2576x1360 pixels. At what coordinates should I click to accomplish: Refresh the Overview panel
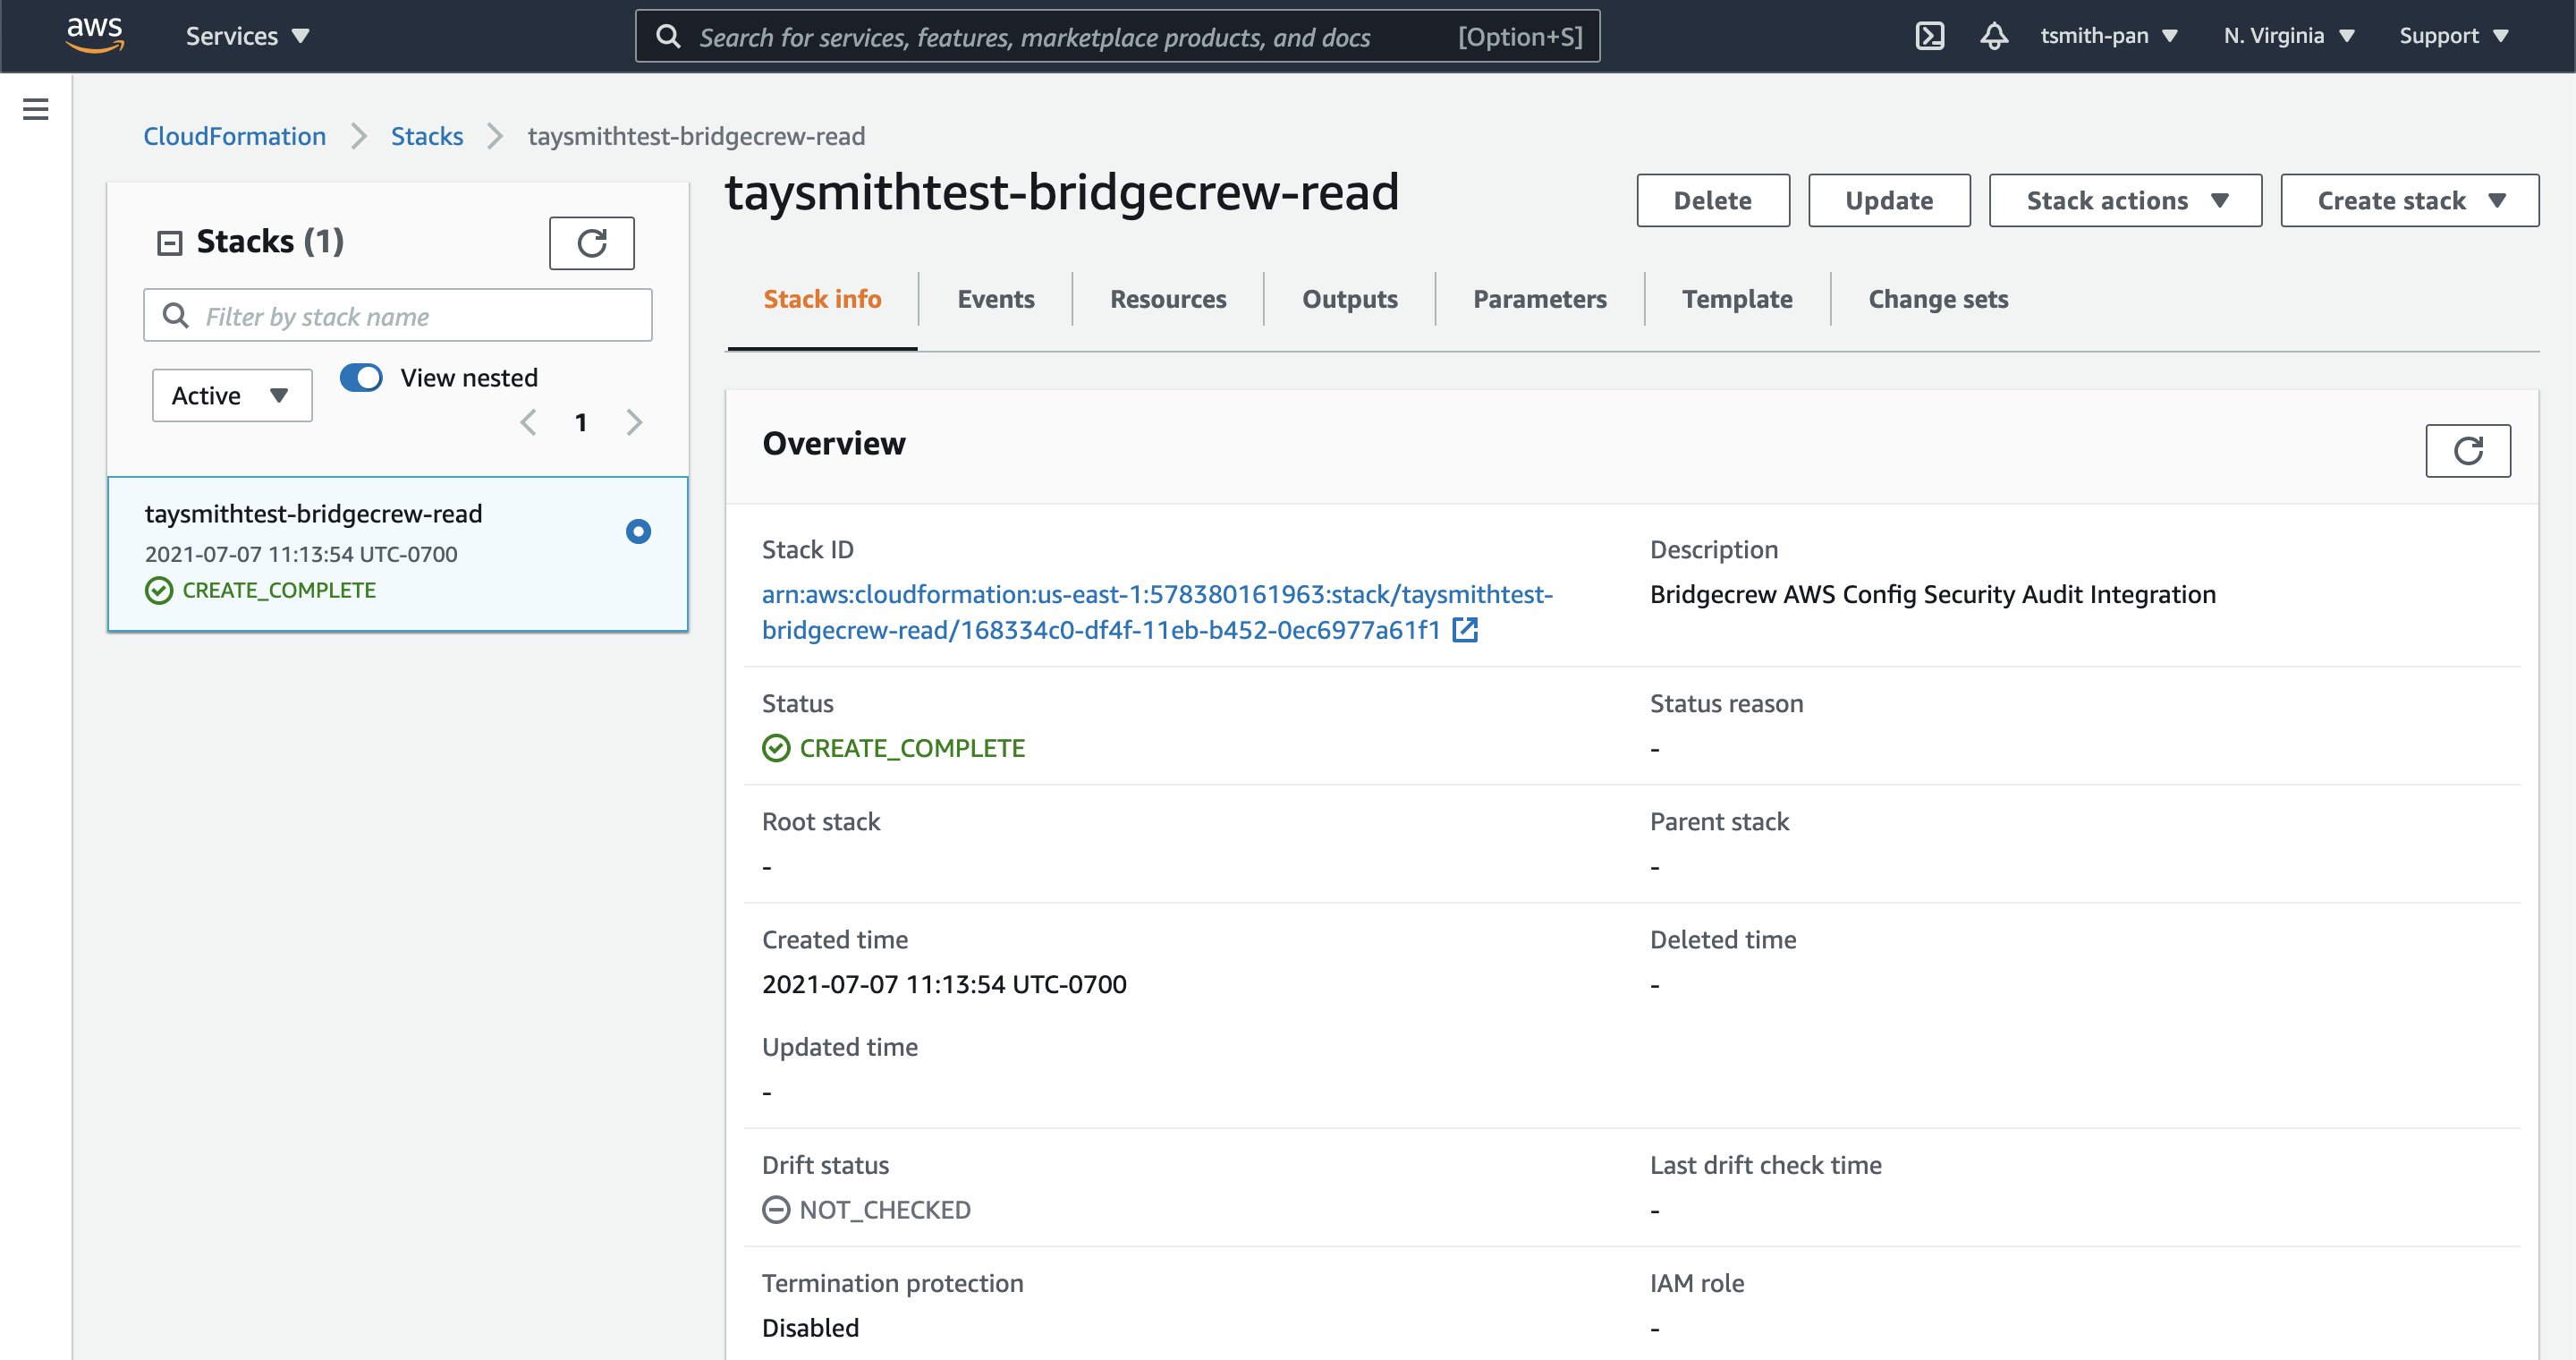[2467, 450]
